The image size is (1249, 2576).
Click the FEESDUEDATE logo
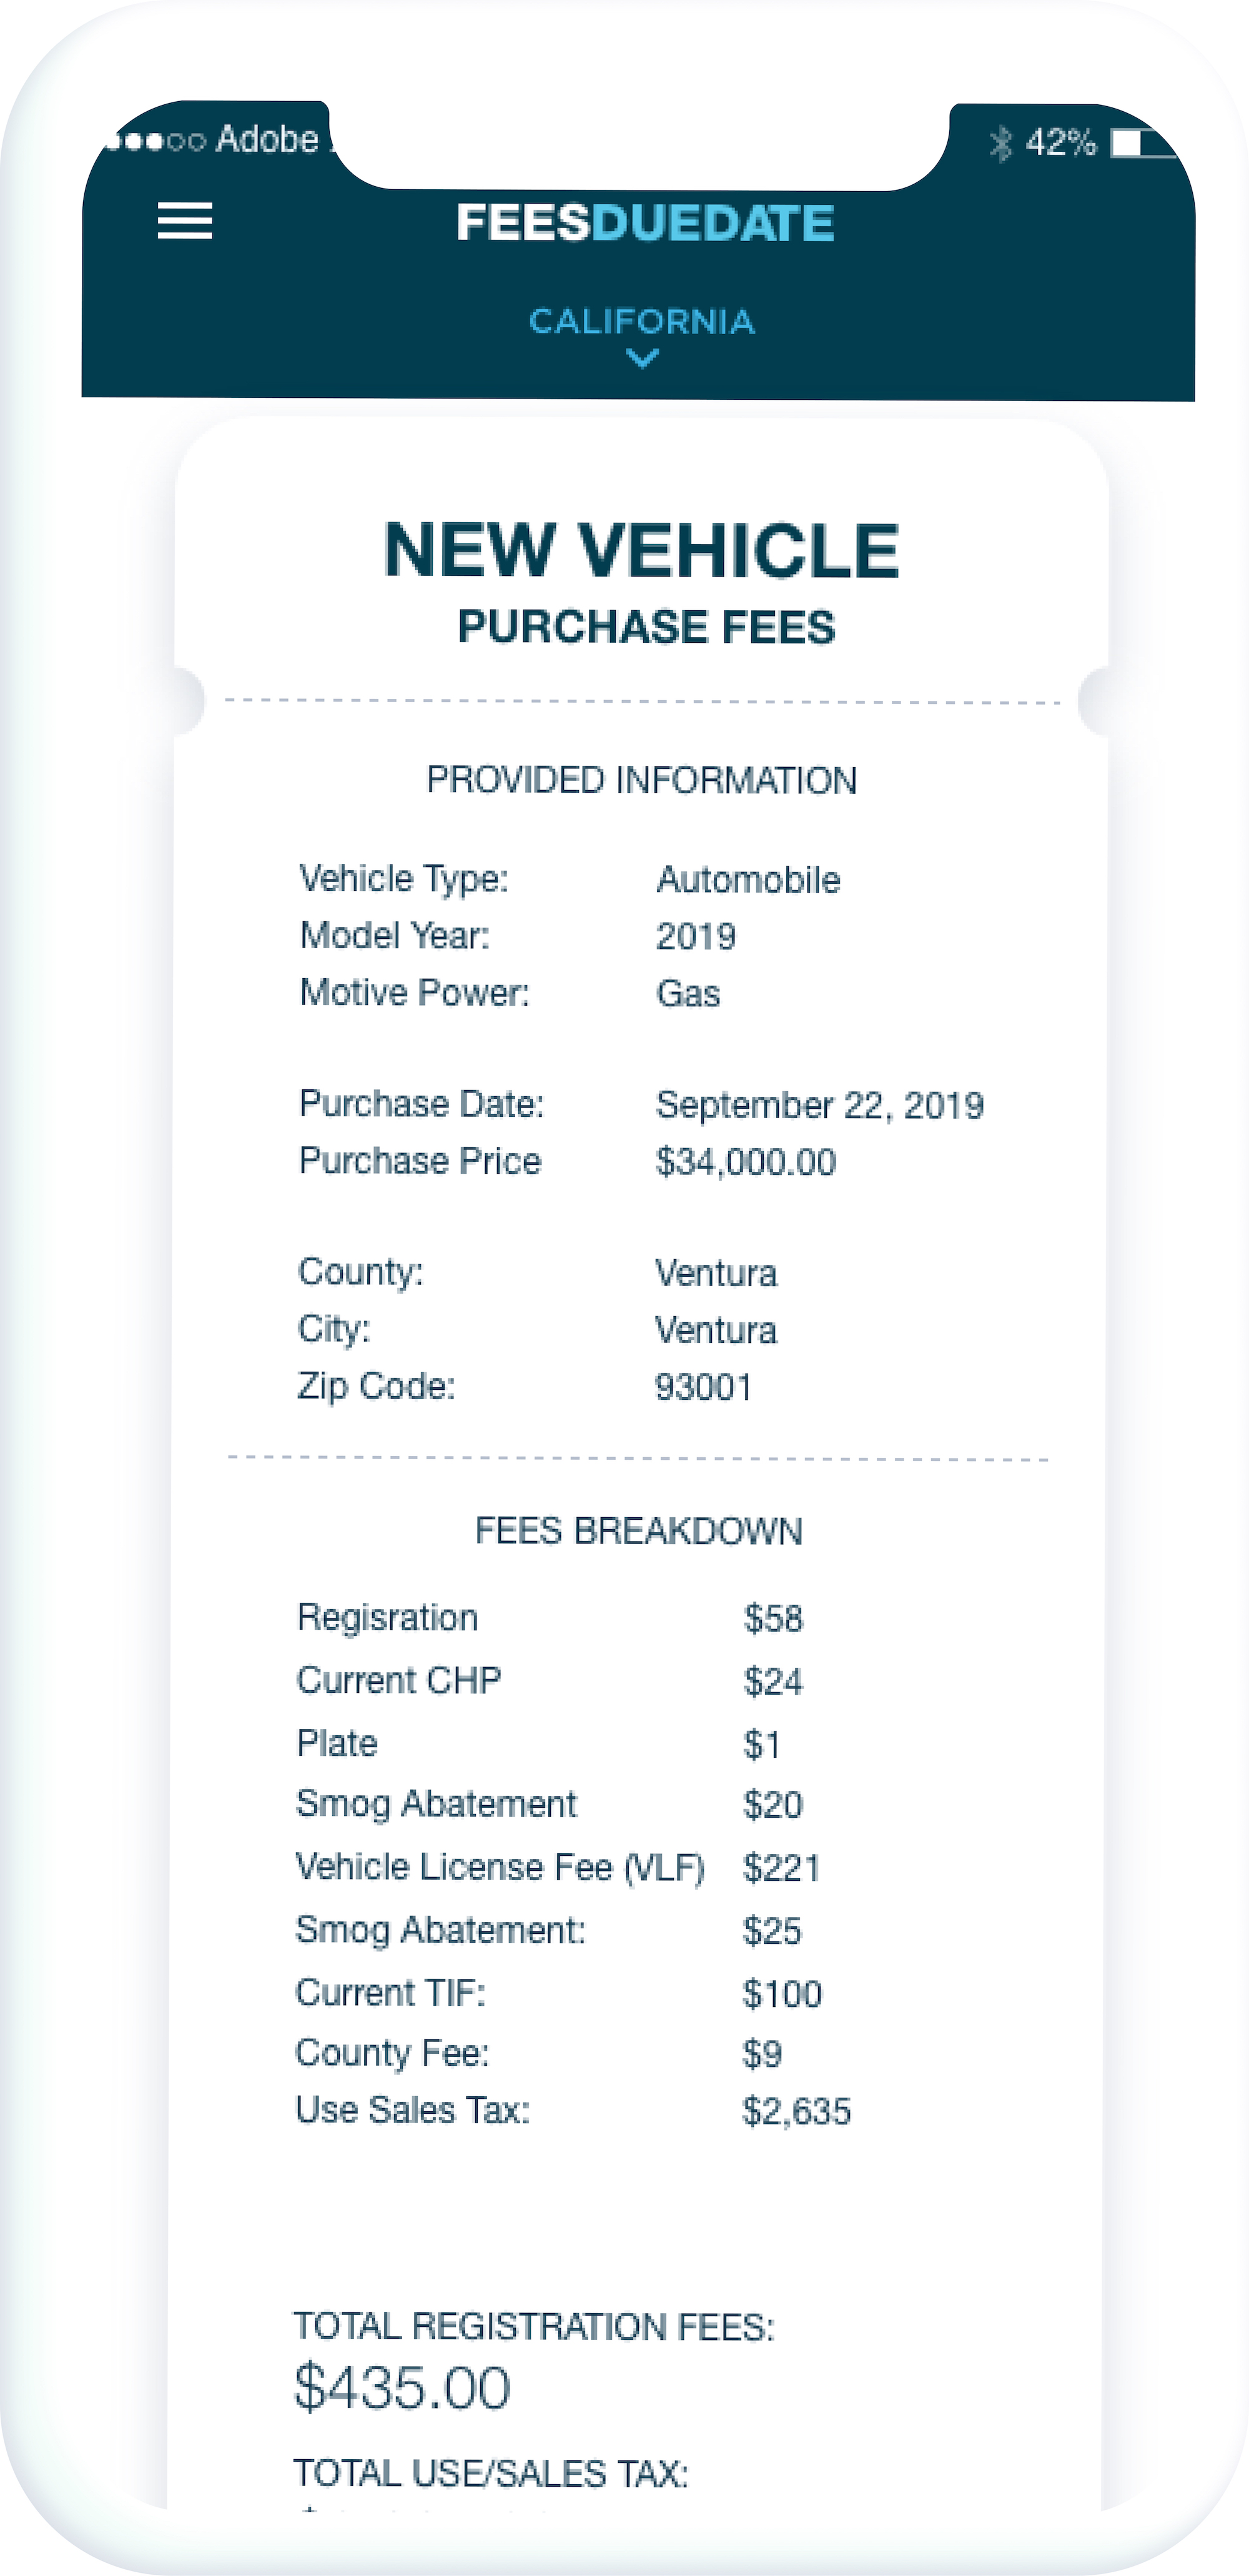(x=645, y=222)
